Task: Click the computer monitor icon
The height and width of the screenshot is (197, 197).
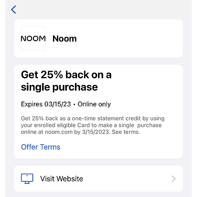Action: pyautogui.click(x=27, y=179)
